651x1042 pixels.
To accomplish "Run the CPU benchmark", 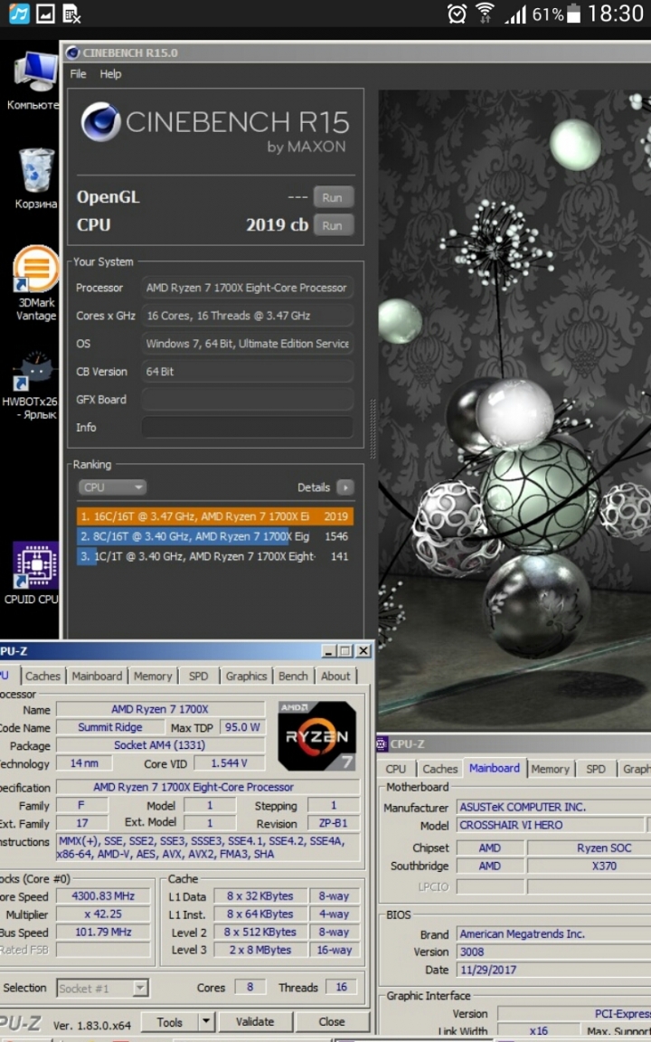I will pyautogui.click(x=332, y=225).
